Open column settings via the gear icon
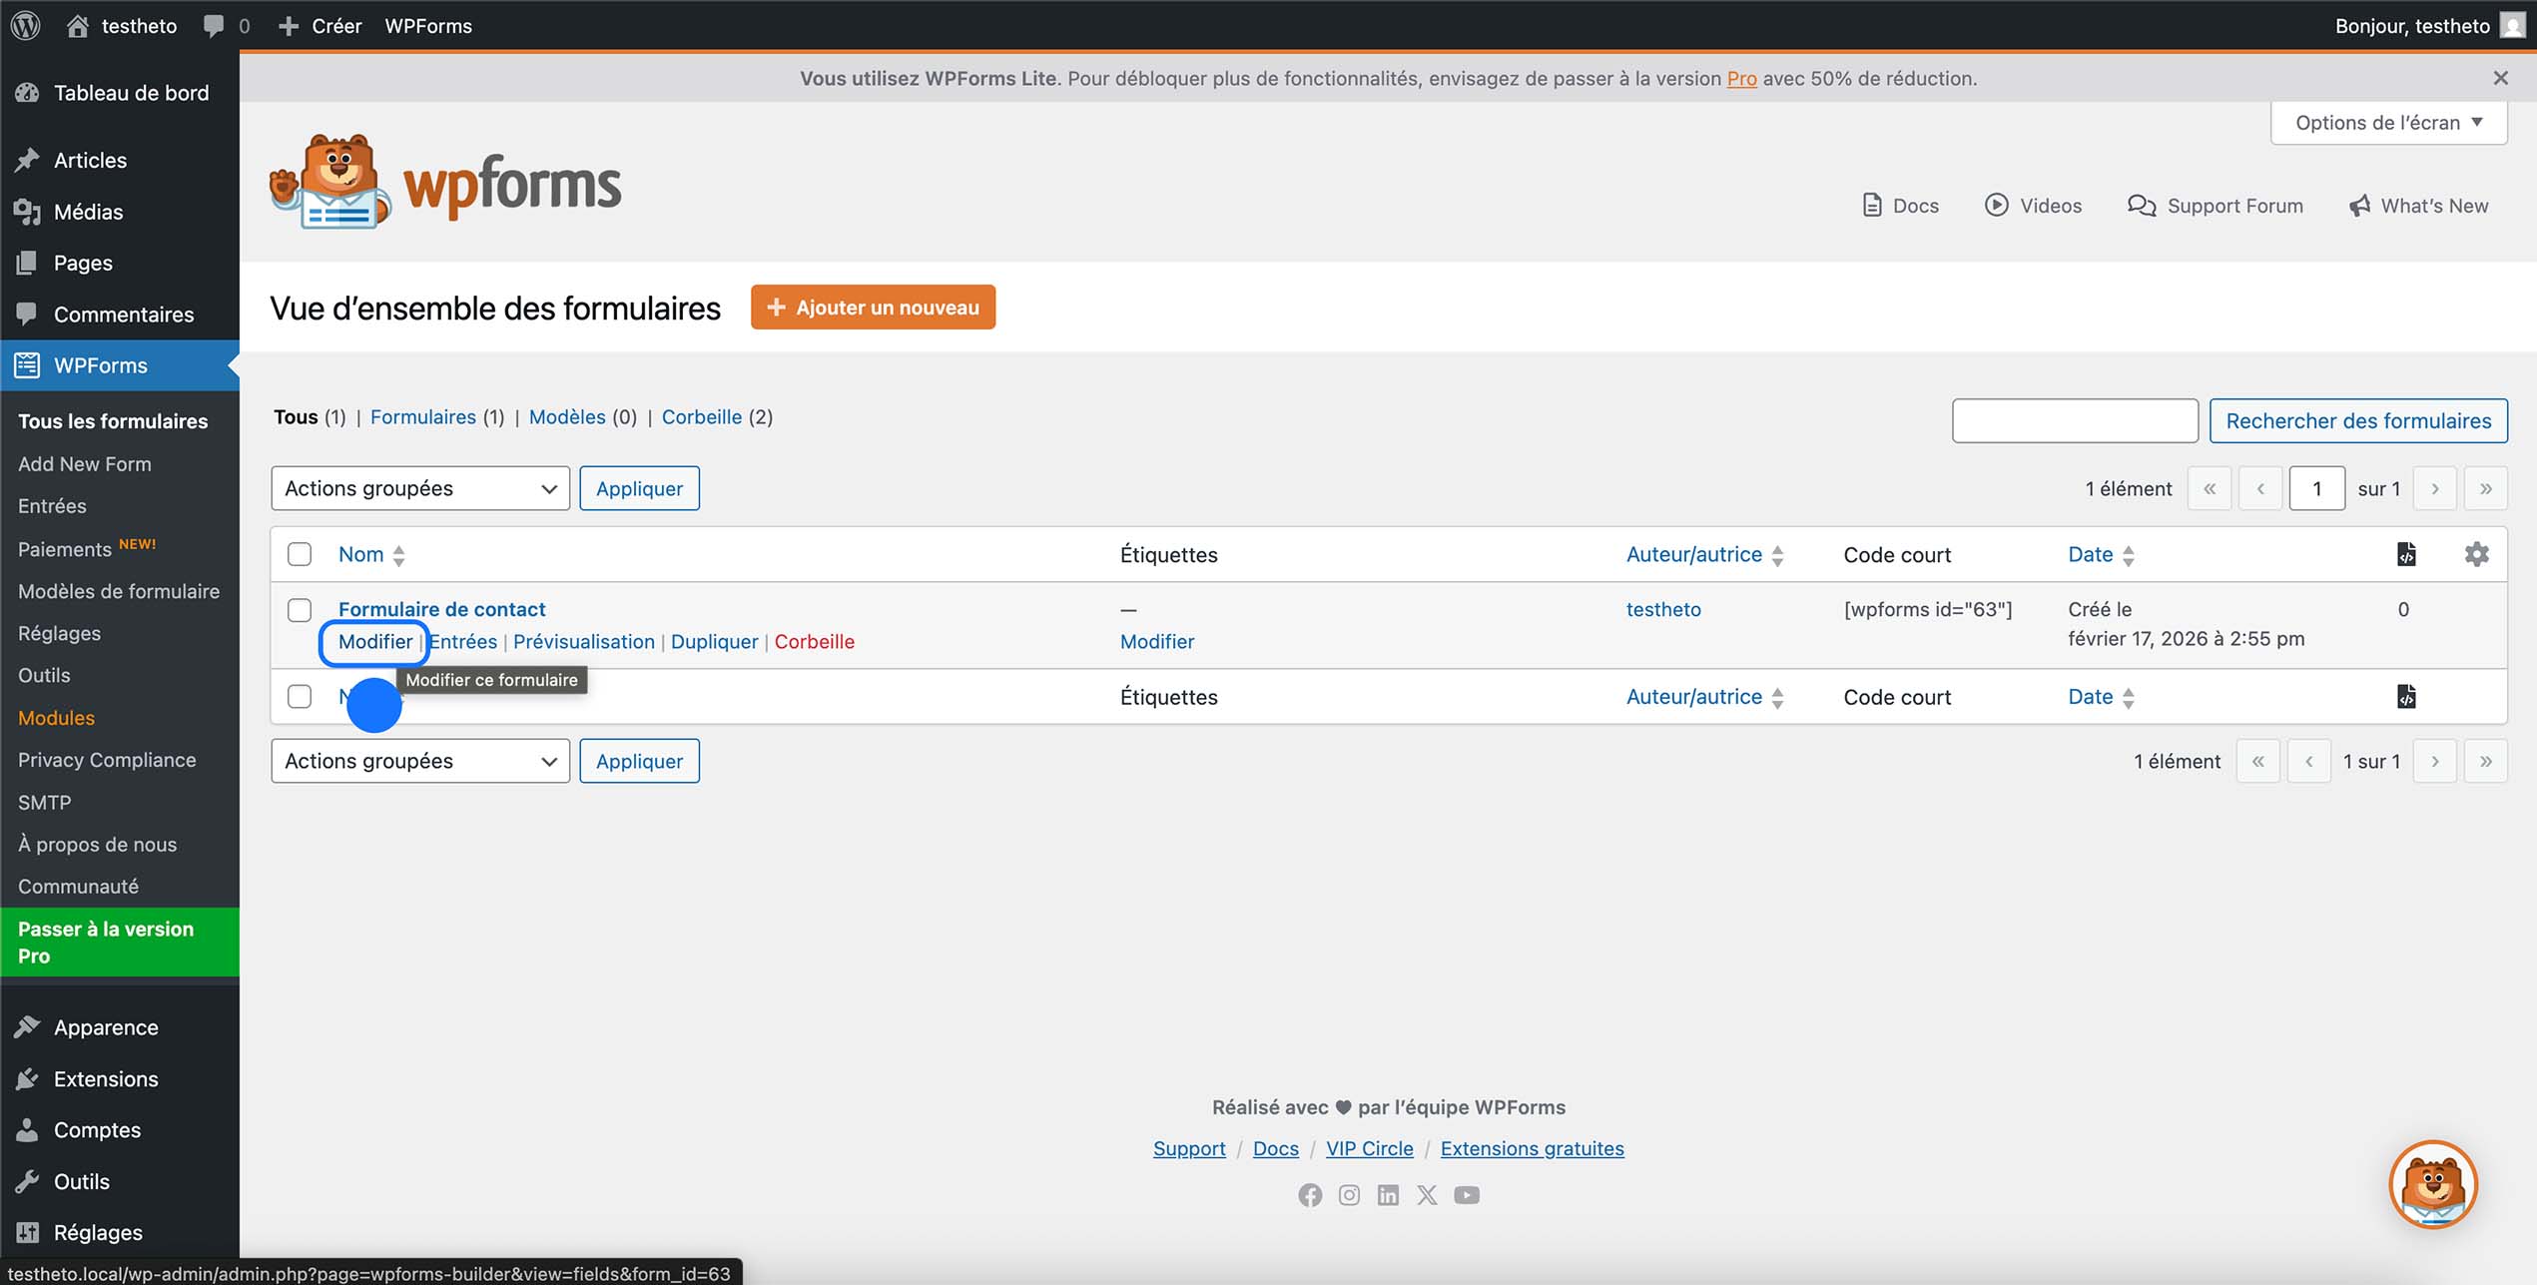The width and height of the screenshot is (2537, 1285). click(2478, 554)
